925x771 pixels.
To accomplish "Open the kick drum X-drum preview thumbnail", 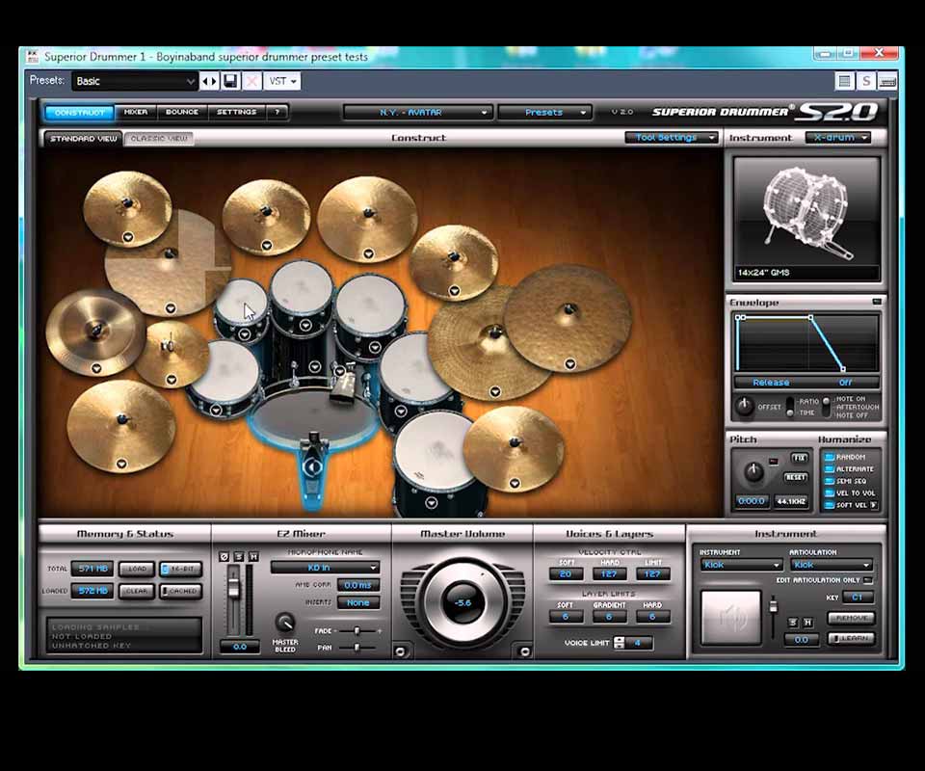I will [x=806, y=219].
